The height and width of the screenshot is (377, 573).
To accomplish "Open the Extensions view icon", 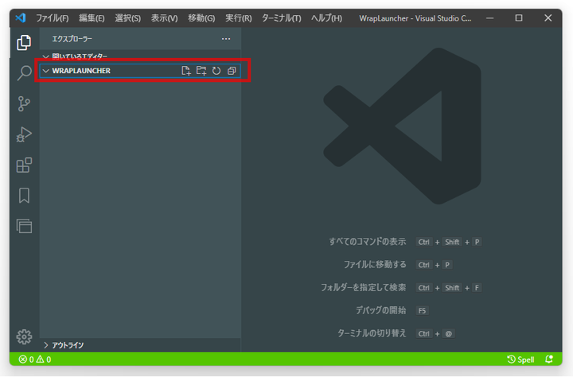I will 24,165.
